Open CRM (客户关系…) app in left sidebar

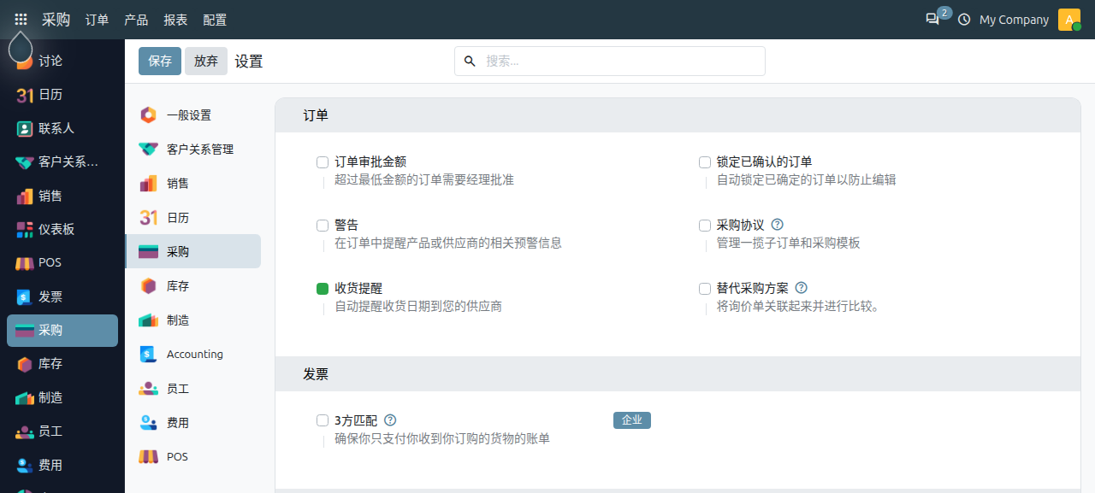click(62, 162)
